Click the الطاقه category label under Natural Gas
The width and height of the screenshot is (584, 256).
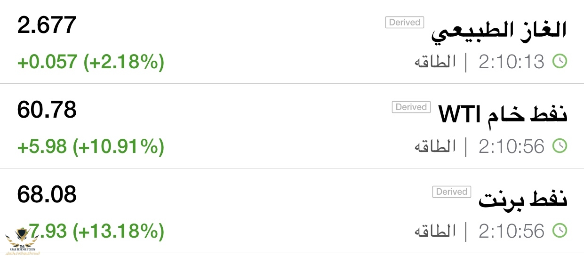[x=435, y=62]
